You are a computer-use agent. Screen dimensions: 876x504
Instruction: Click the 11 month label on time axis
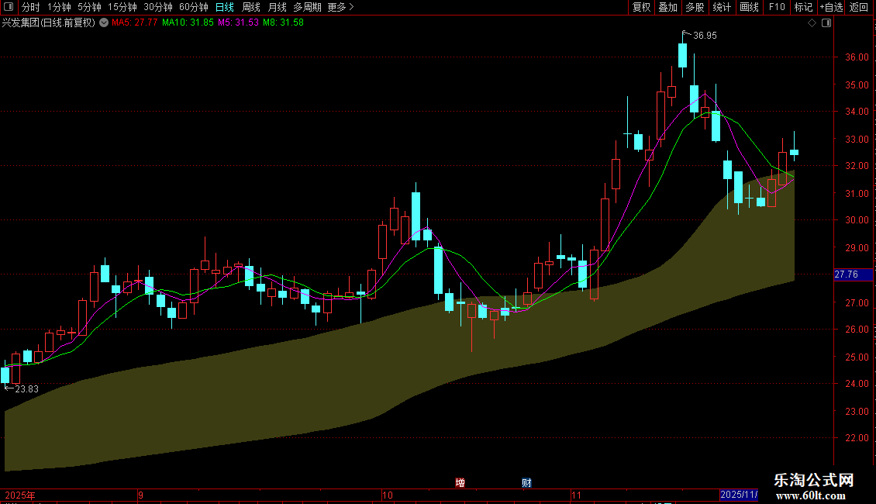(576, 495)
